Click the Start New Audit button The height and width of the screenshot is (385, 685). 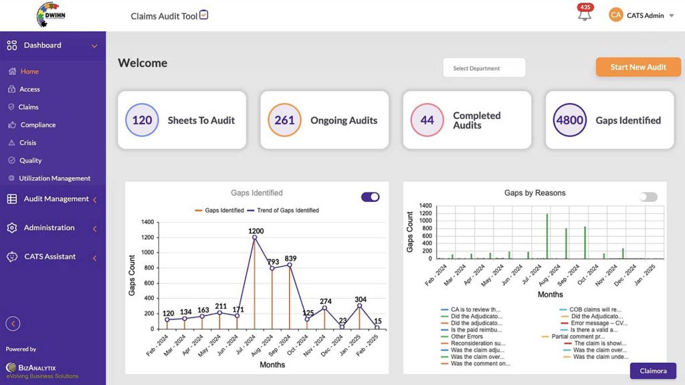coord(638,67)
